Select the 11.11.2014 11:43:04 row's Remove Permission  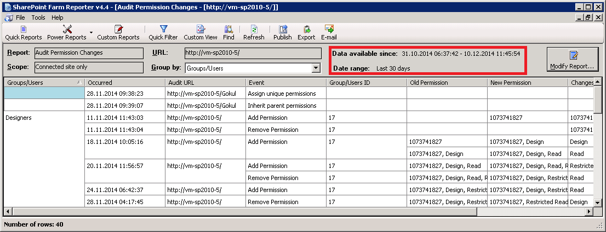pos(285,130)
